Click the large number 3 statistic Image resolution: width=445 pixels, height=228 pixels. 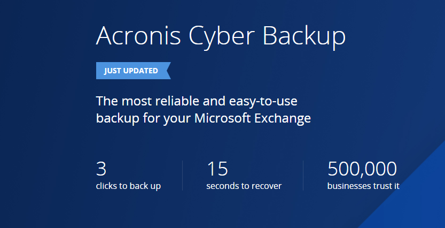click(101, 169)
